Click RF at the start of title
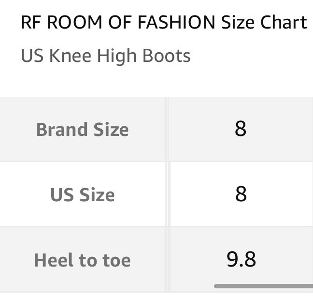The image size is (313, 298). 30,22
